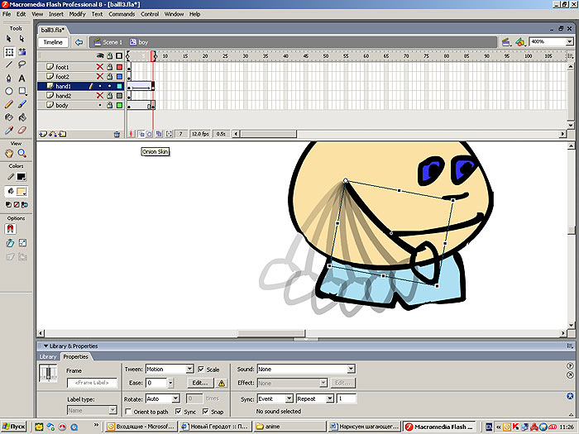Select the Subselection tool

[22, 38]
